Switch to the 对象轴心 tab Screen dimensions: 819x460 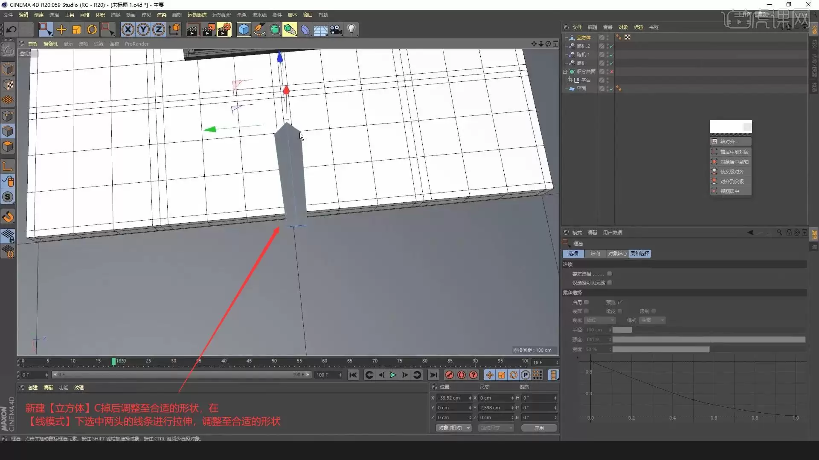617,253
